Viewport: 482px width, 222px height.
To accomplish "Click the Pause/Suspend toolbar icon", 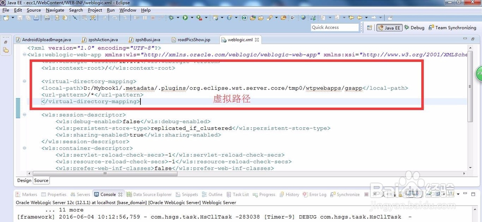I will tap(145, 18).
